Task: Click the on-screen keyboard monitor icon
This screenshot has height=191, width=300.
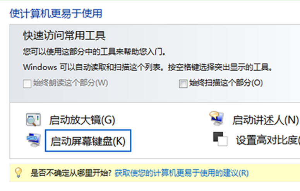Action: coord(34,140)
